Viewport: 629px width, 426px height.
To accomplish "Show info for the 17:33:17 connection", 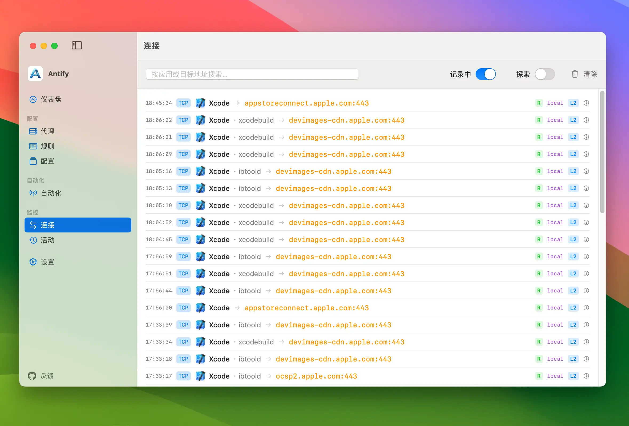I will coord(586,376).
